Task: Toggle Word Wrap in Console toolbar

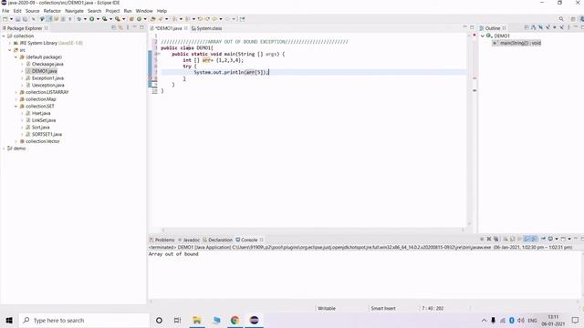Action: tap(519, 239)
